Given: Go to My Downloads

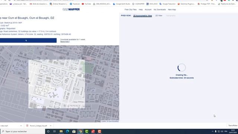Looking at the screenshot, I should click(x=160, y=10).
